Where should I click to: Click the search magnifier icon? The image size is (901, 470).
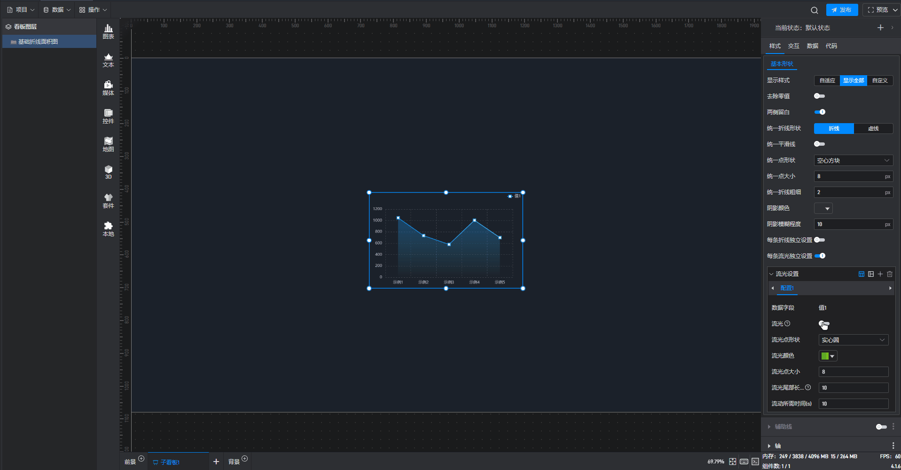[814, 10]
